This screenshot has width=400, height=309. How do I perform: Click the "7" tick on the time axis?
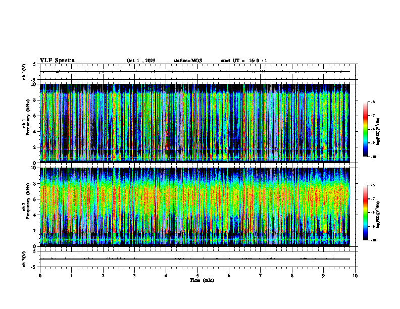pyautogui.click(x=261, y=276)
